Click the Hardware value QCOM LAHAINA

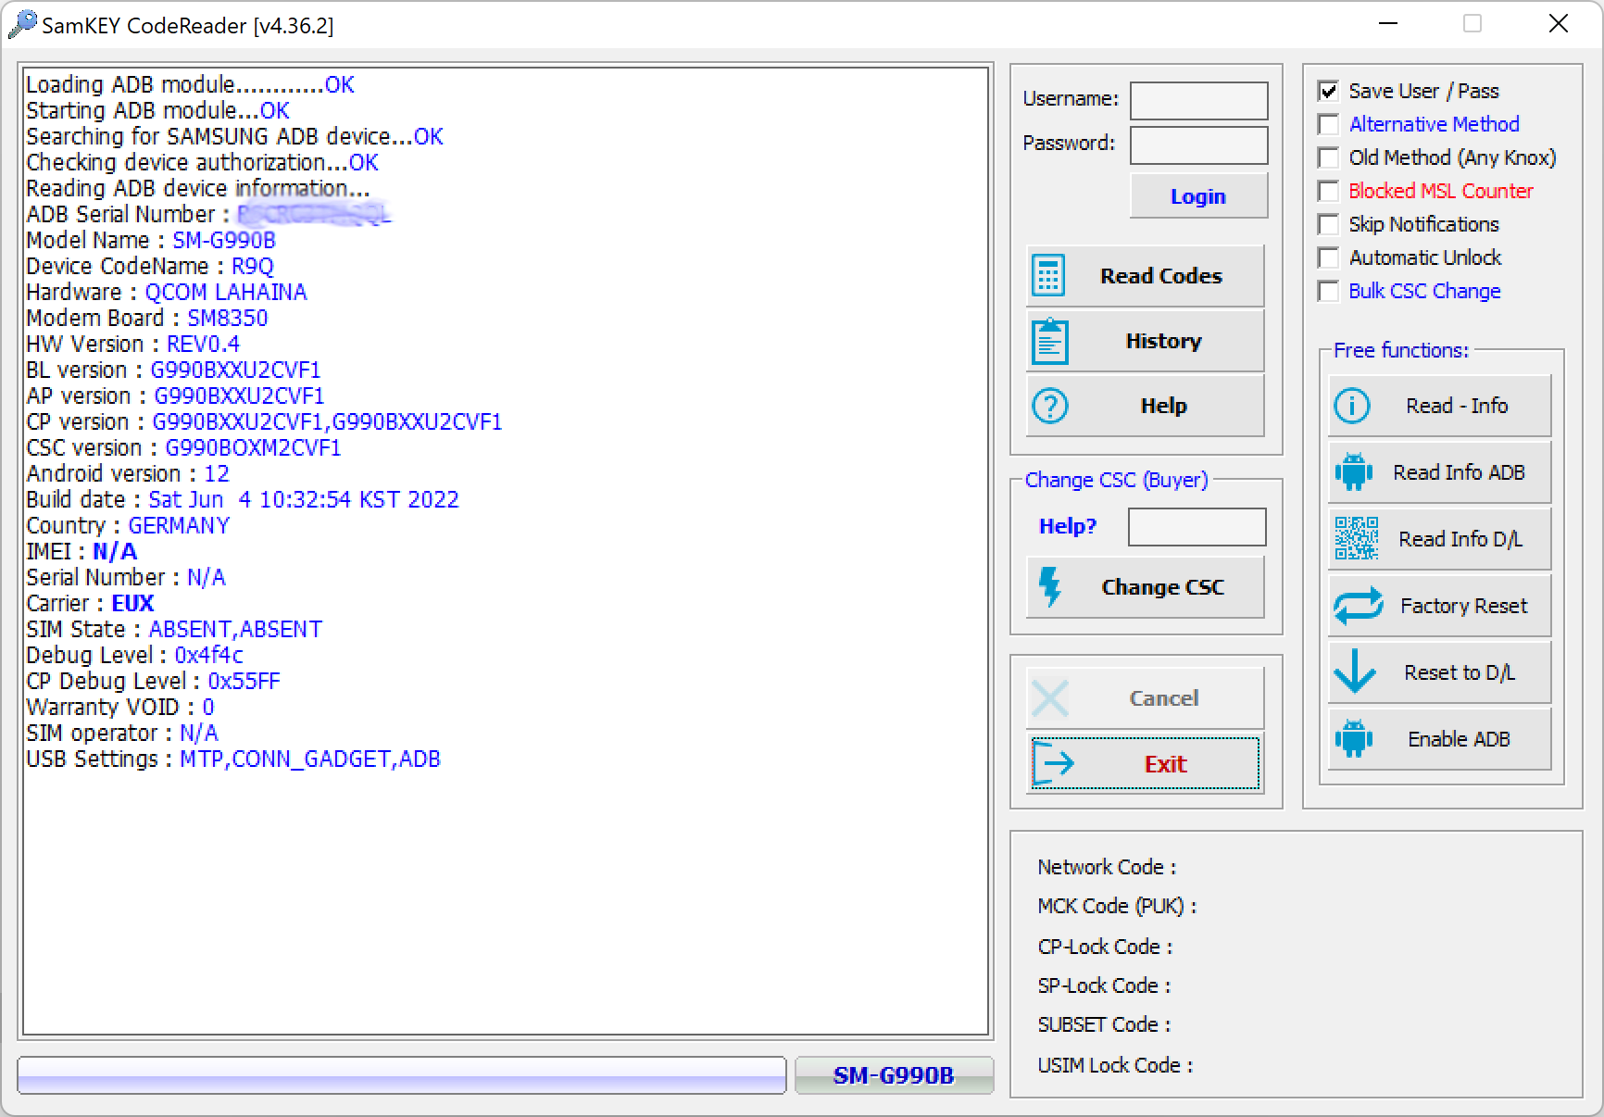225,292
